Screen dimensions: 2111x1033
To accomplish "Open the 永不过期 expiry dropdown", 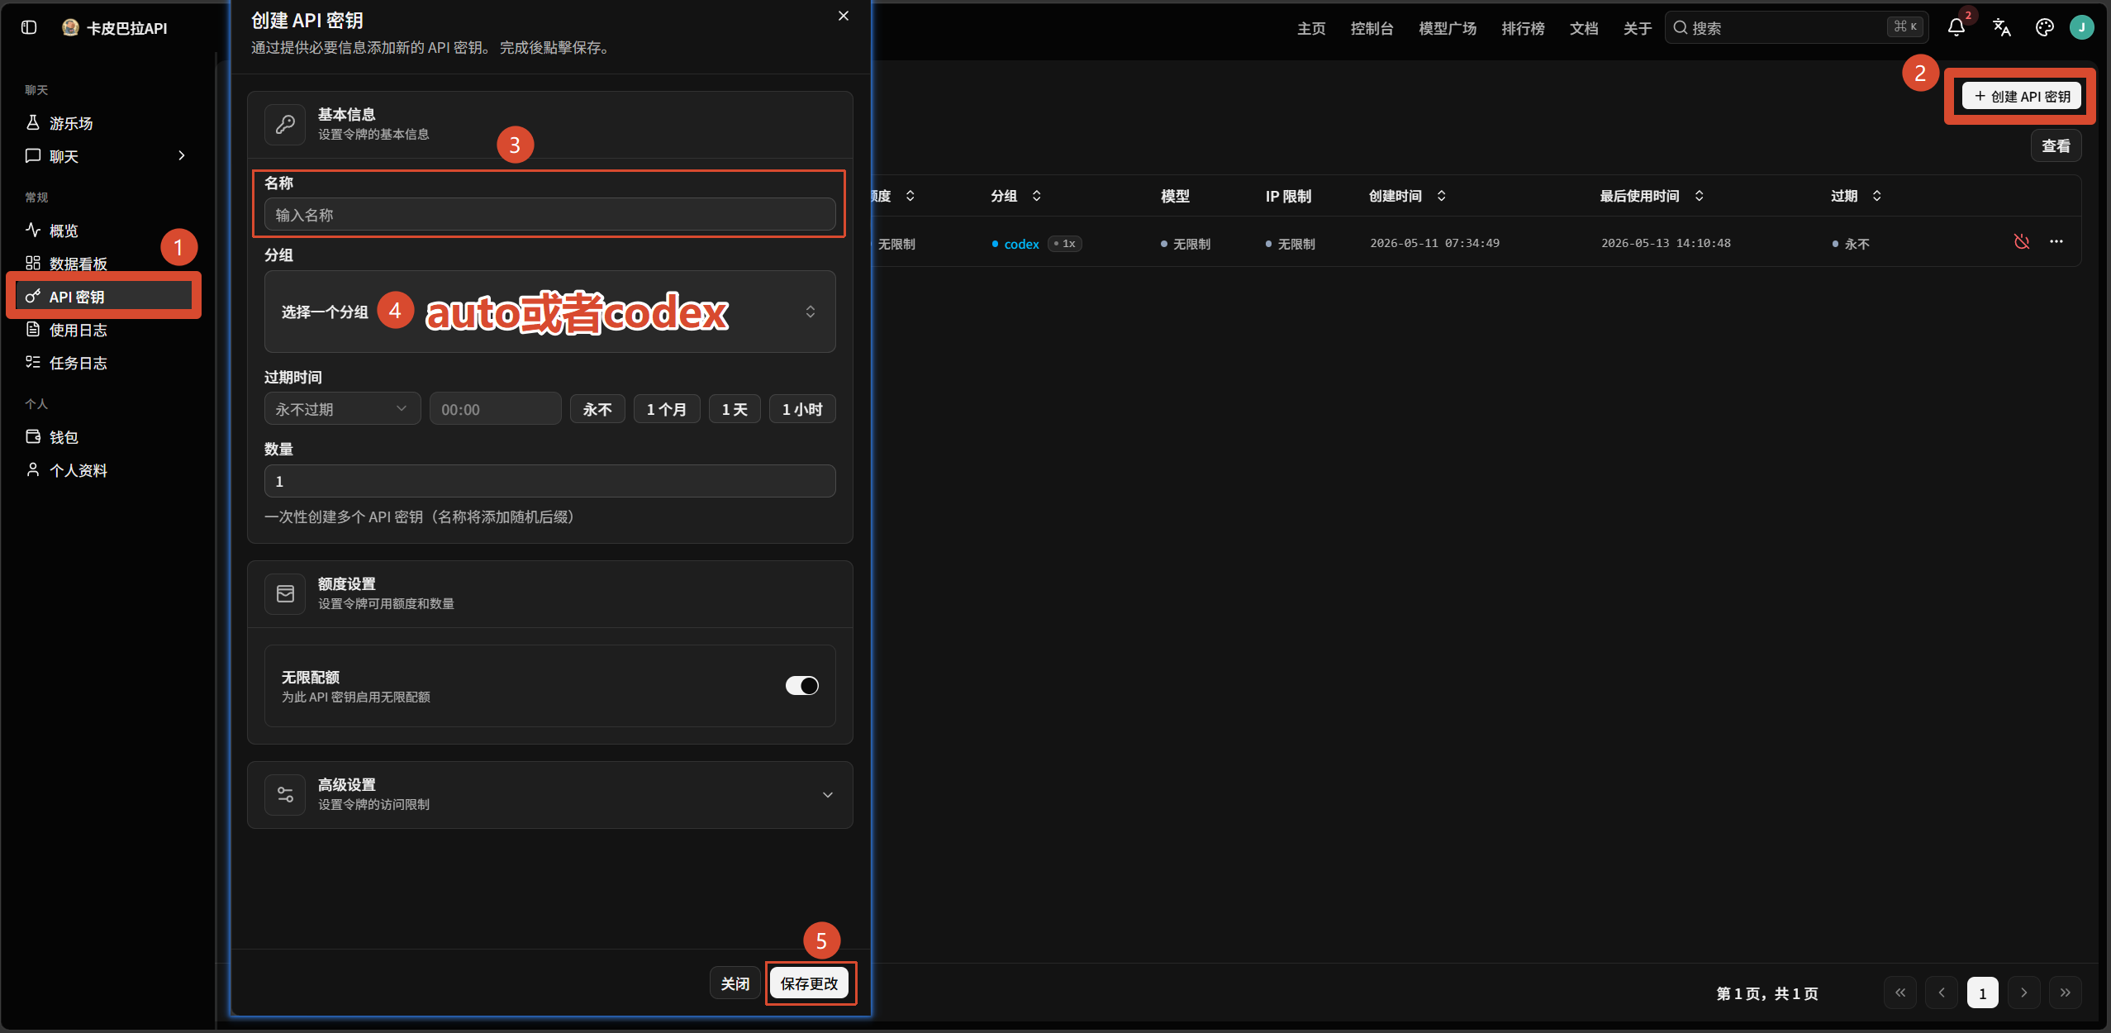I will (342, 409).
